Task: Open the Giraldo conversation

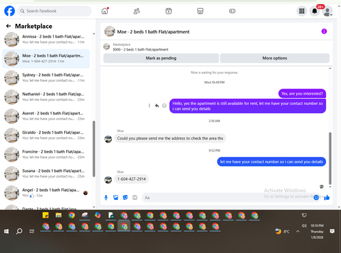Action: click(x=46, y=135)
